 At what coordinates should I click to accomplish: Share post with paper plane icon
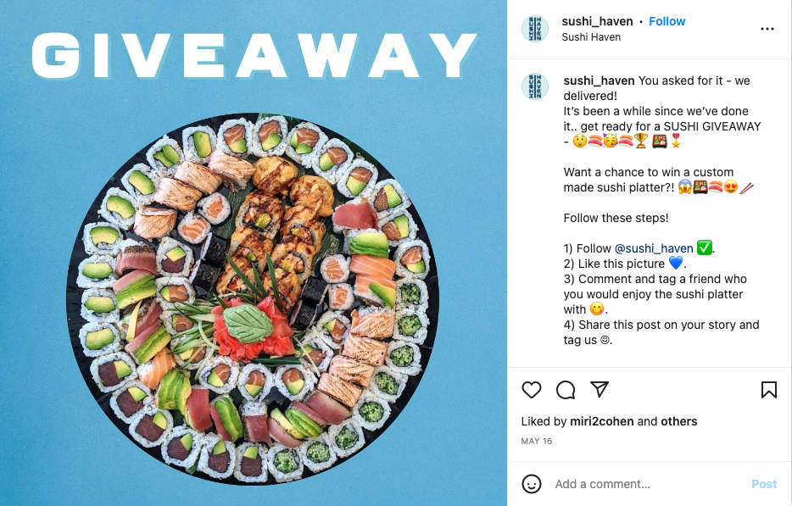click(599, 389)
